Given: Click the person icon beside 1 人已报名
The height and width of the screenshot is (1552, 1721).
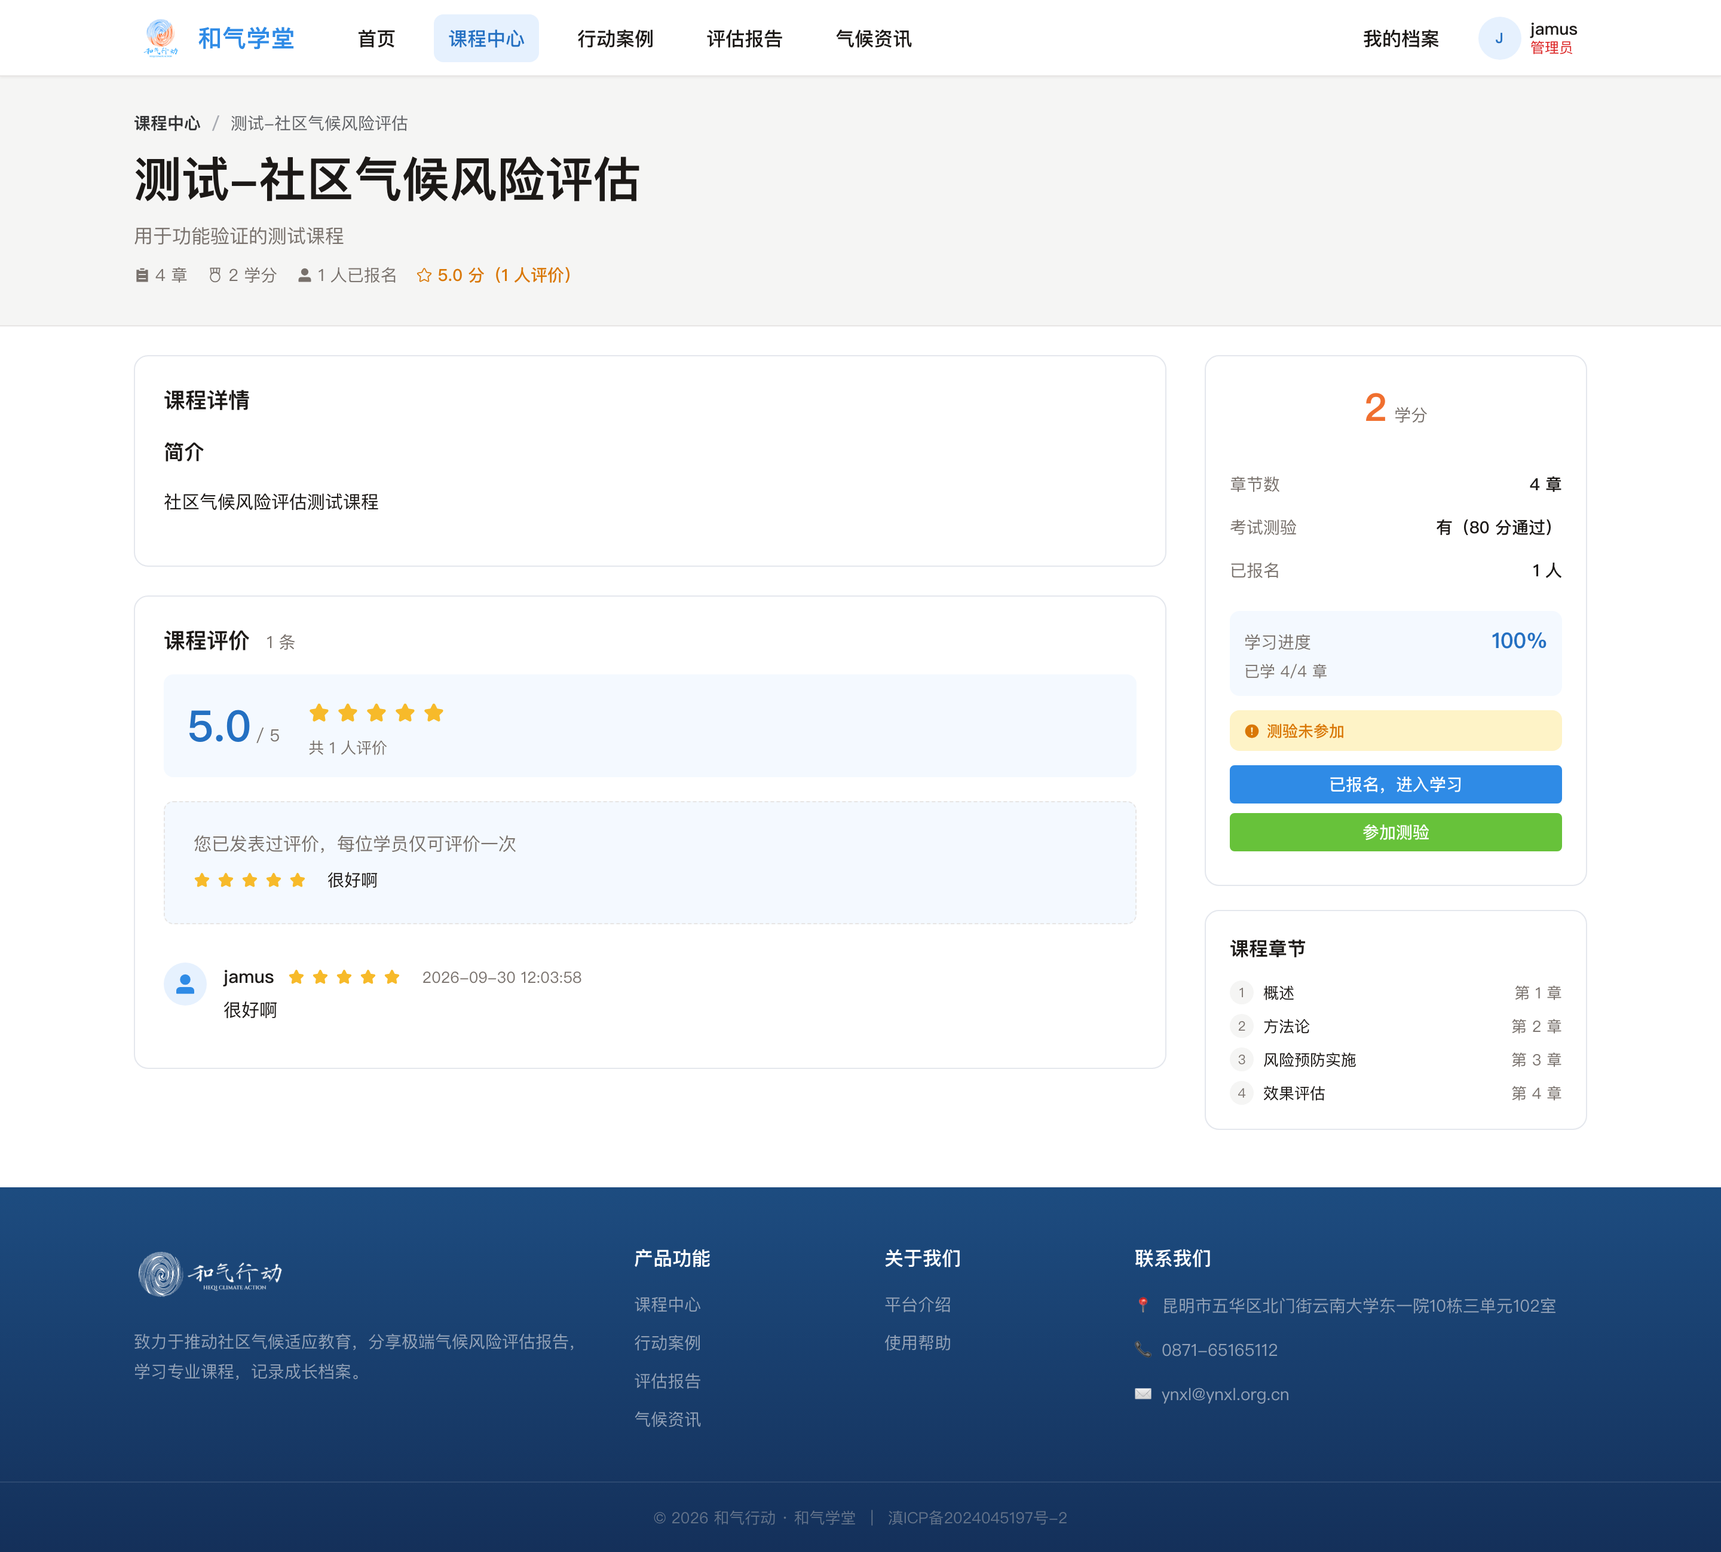Looking at the screenshot, I should pyautogui.click(x=304, y=276).
